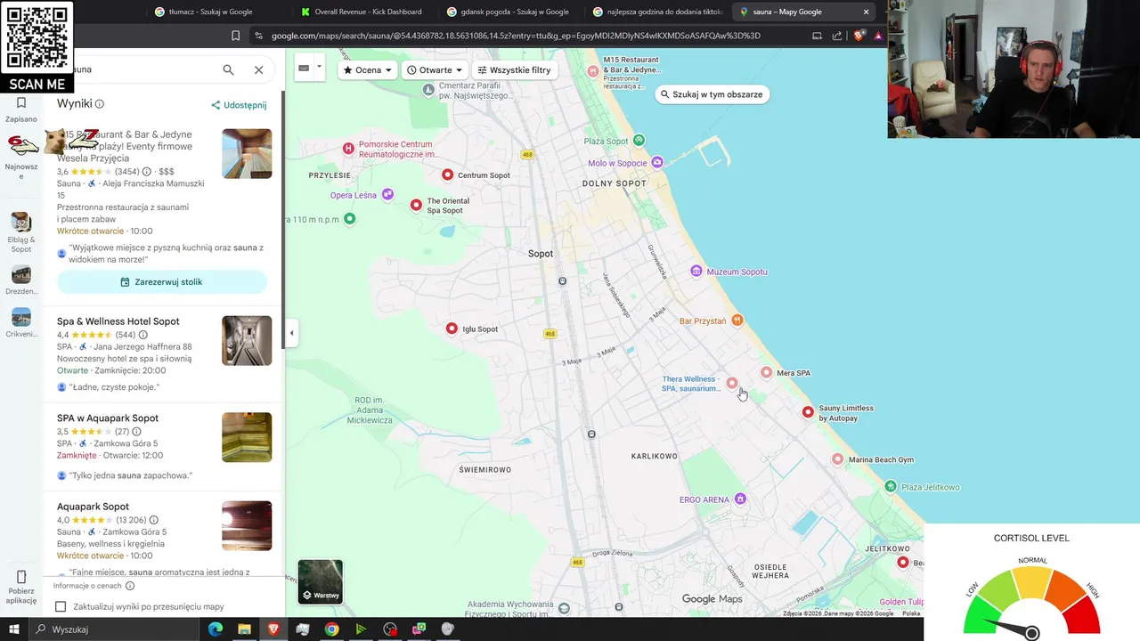Click the Mera SPA map pin
The width and height of the screenshot is (1140, 641).
(766, 372)
